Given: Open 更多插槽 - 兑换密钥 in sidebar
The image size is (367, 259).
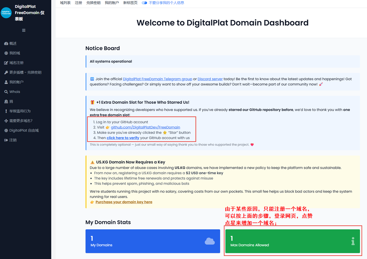Looking at the screenshot, I should click(25, 72).
